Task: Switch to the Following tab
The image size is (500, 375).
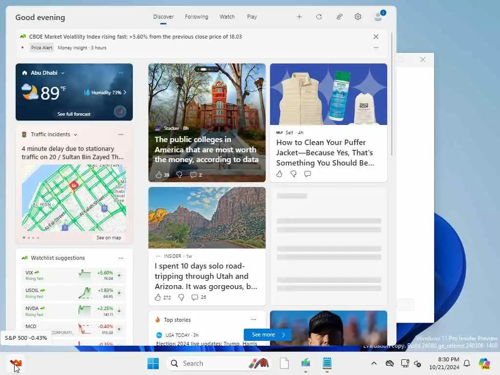Action: [196, 17]
